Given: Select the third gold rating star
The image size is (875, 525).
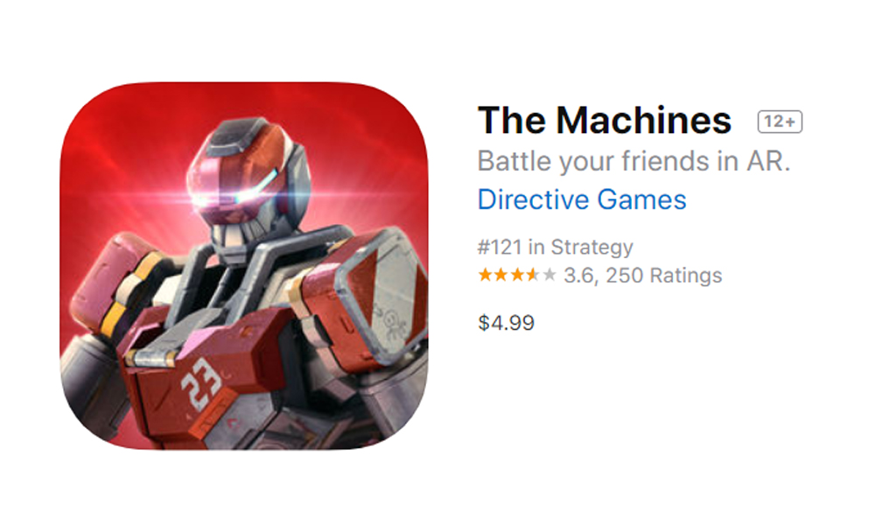Looking at the screenshot, I should pos(518,275).
